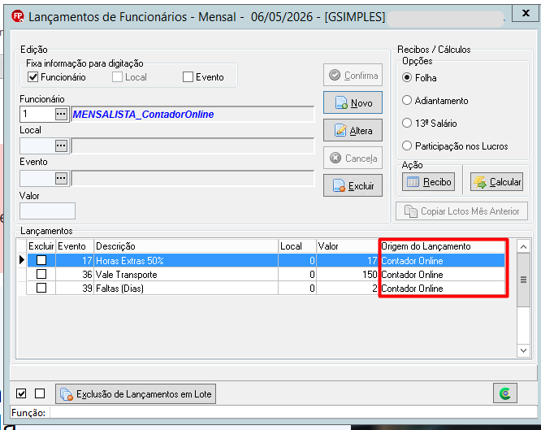Image resolution: width=541 pixels, height=430 pixels.
Task: Click the Novo button
Action: [353, 102]
